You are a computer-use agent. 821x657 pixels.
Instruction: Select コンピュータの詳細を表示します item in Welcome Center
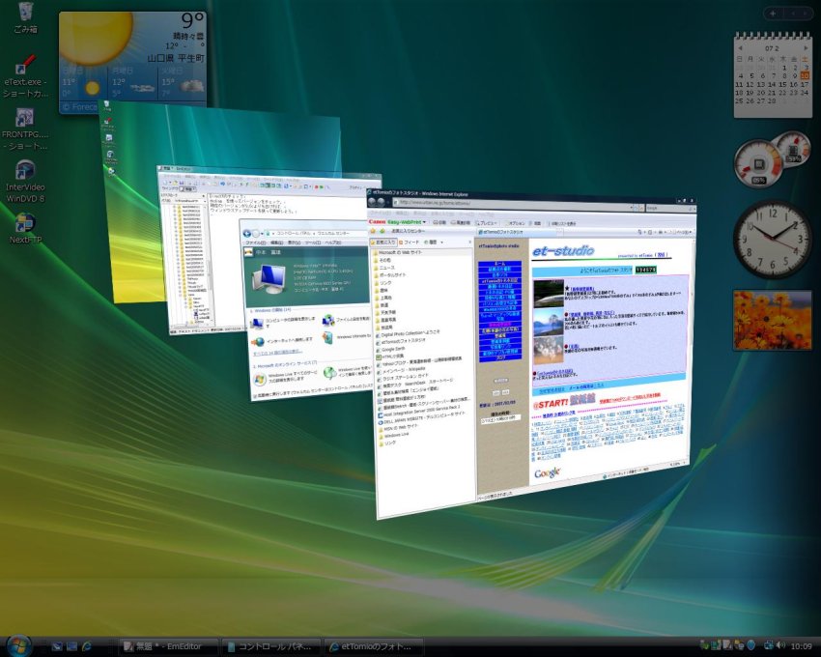(283, 323)
